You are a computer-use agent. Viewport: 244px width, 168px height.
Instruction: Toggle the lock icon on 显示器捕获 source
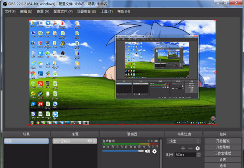[x=94, y=141]
